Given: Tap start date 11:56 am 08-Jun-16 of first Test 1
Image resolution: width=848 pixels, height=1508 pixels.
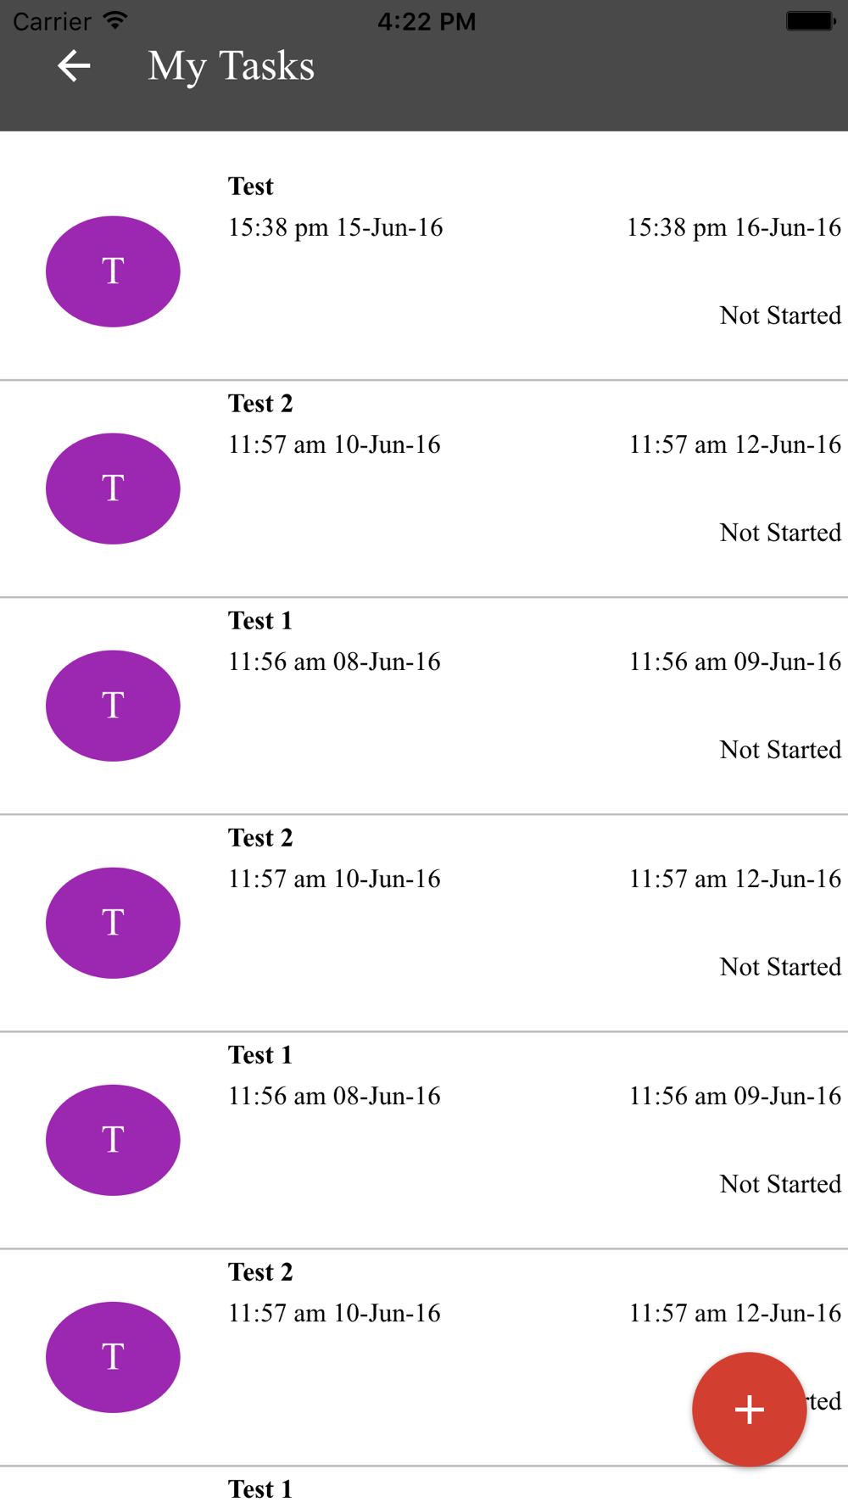Looking at the screenshot, I should coord(334,662).
